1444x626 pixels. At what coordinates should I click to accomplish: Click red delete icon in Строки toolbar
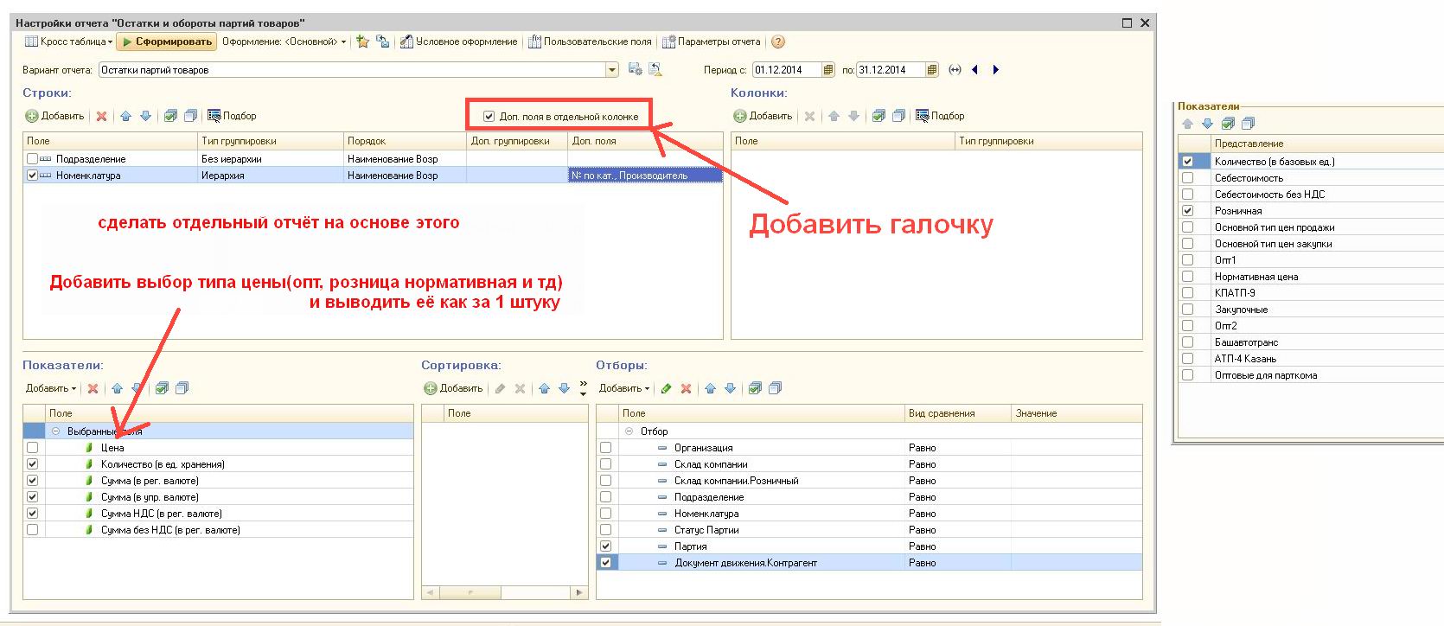click(101, 116)
